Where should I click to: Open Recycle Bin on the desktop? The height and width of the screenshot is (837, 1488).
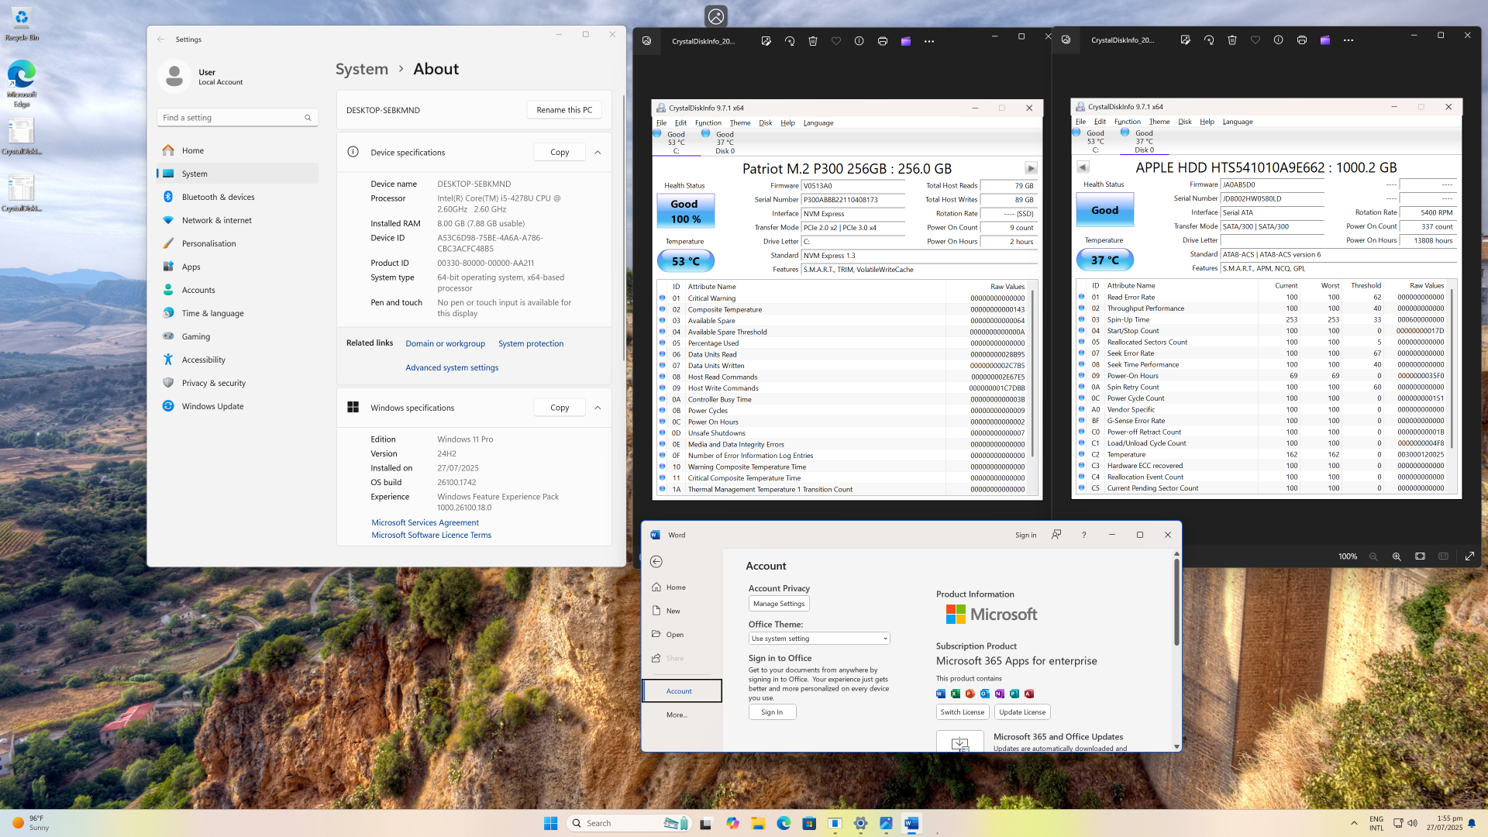(22, 25)
